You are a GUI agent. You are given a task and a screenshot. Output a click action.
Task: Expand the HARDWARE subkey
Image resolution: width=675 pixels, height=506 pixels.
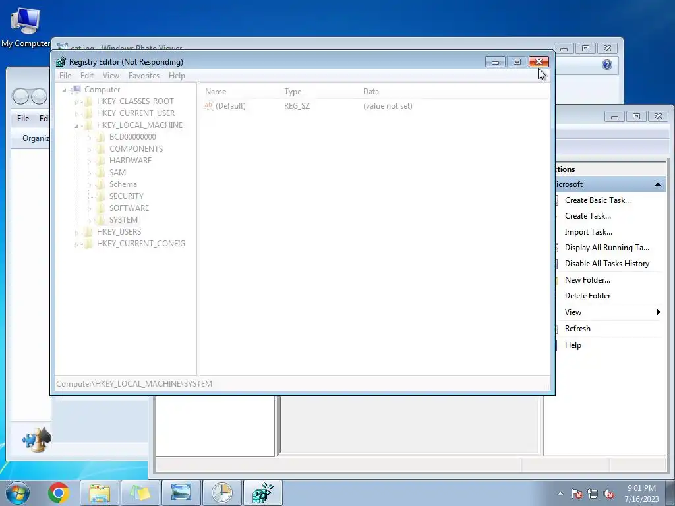pos(89,161)
